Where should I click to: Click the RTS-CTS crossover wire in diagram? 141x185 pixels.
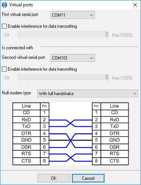(70, 158)
